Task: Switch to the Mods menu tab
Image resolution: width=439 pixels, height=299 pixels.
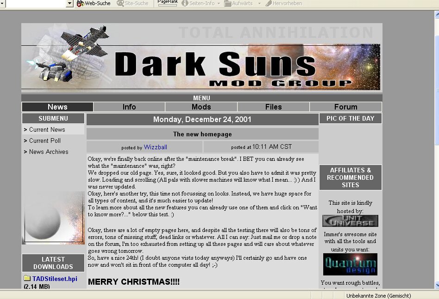Action: [x=201, y=107]
